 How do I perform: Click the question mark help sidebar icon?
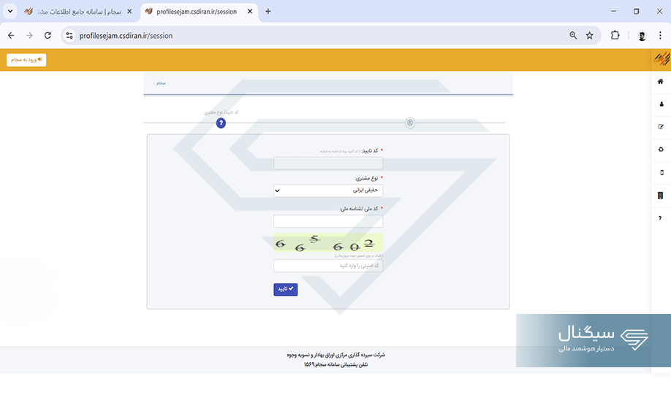(x=661, y=218)
